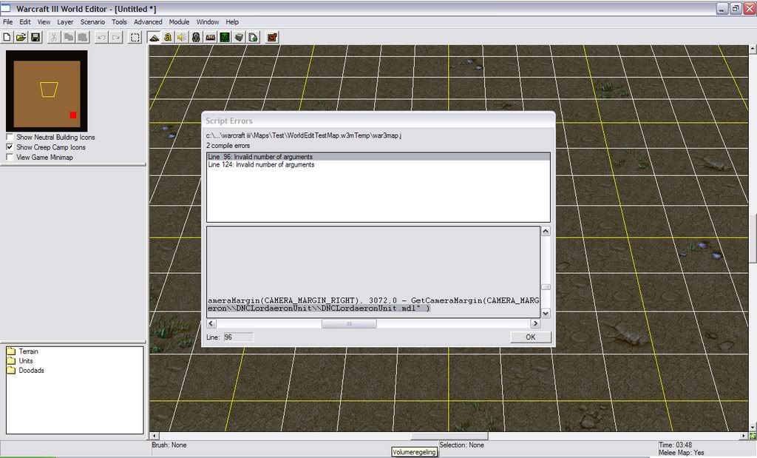
Task: Open a map file via toolbar
Action: tap(21, 37)
